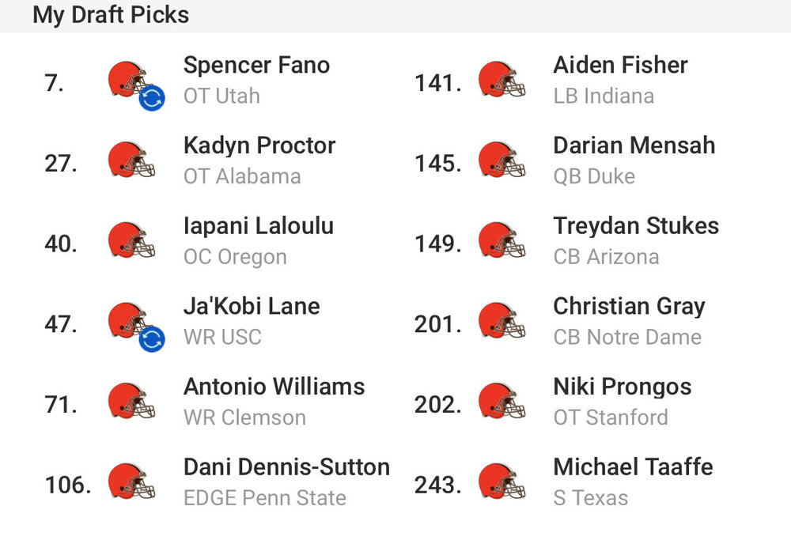Click Browns helmet icon beside Dani Dennis-Sutton

[131, 481]
